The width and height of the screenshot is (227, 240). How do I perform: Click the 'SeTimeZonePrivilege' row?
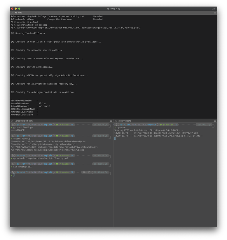(x=57, y=19)
